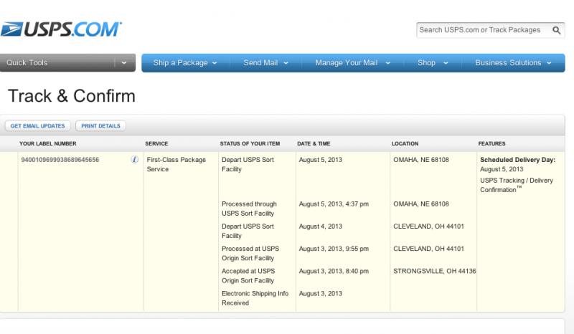The width and height of the screenshot is (574, 334).
Task: Click the August 4, 2013 date entry
Action: pyautogui.click(x=320, y=226)
